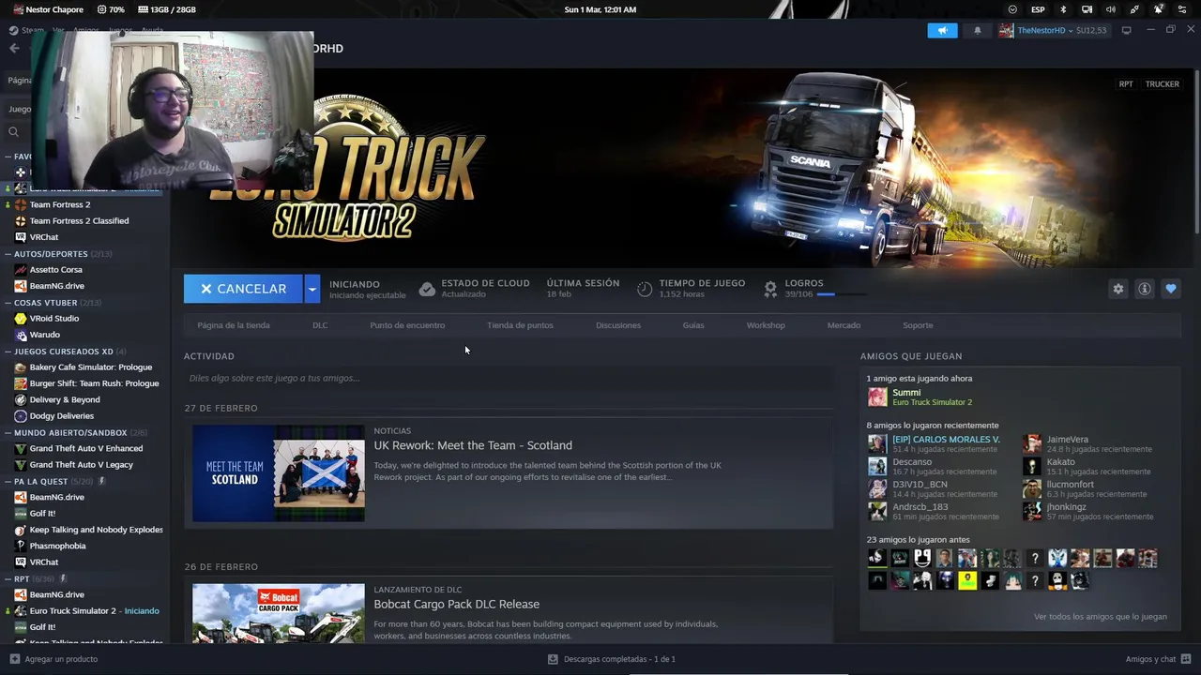The height and width of the screenshot is (675, 1201).
Task: Open UK Rework Scotland news thumbnail
Action: click(279, 473)
